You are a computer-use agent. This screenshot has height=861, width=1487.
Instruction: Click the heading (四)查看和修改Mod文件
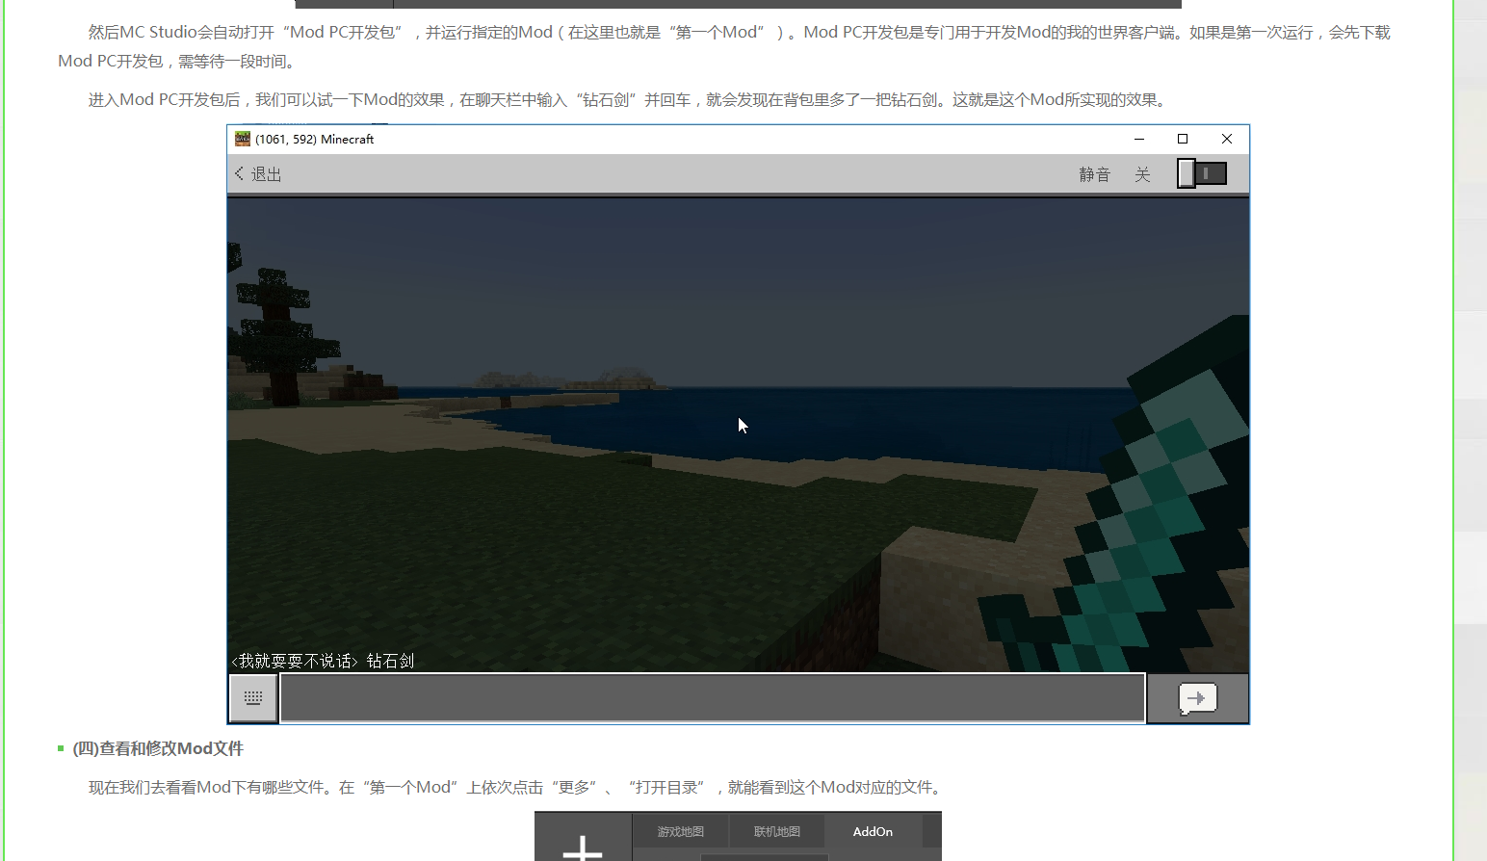[158, 748]
